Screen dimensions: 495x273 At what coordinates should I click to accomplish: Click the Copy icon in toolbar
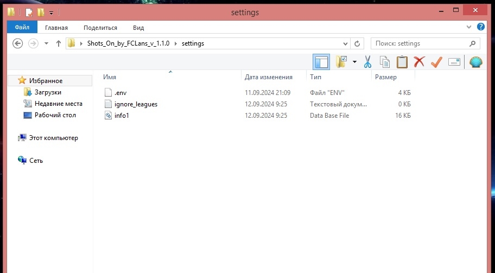(384, 62)
